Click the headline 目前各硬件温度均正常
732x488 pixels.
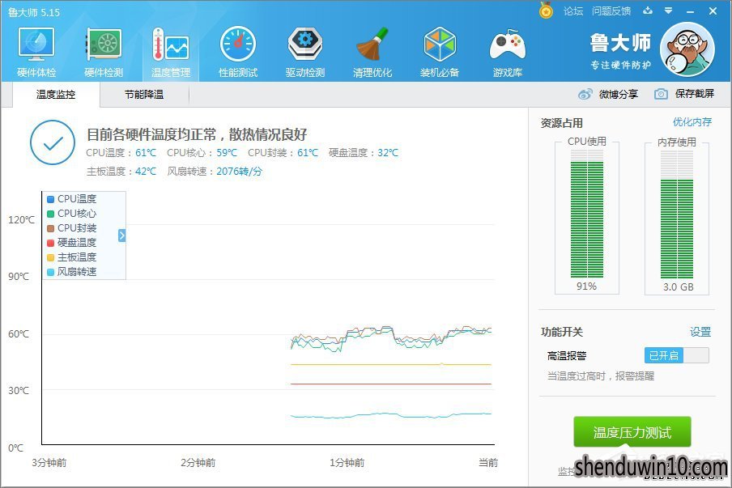[x=197, y=135]
